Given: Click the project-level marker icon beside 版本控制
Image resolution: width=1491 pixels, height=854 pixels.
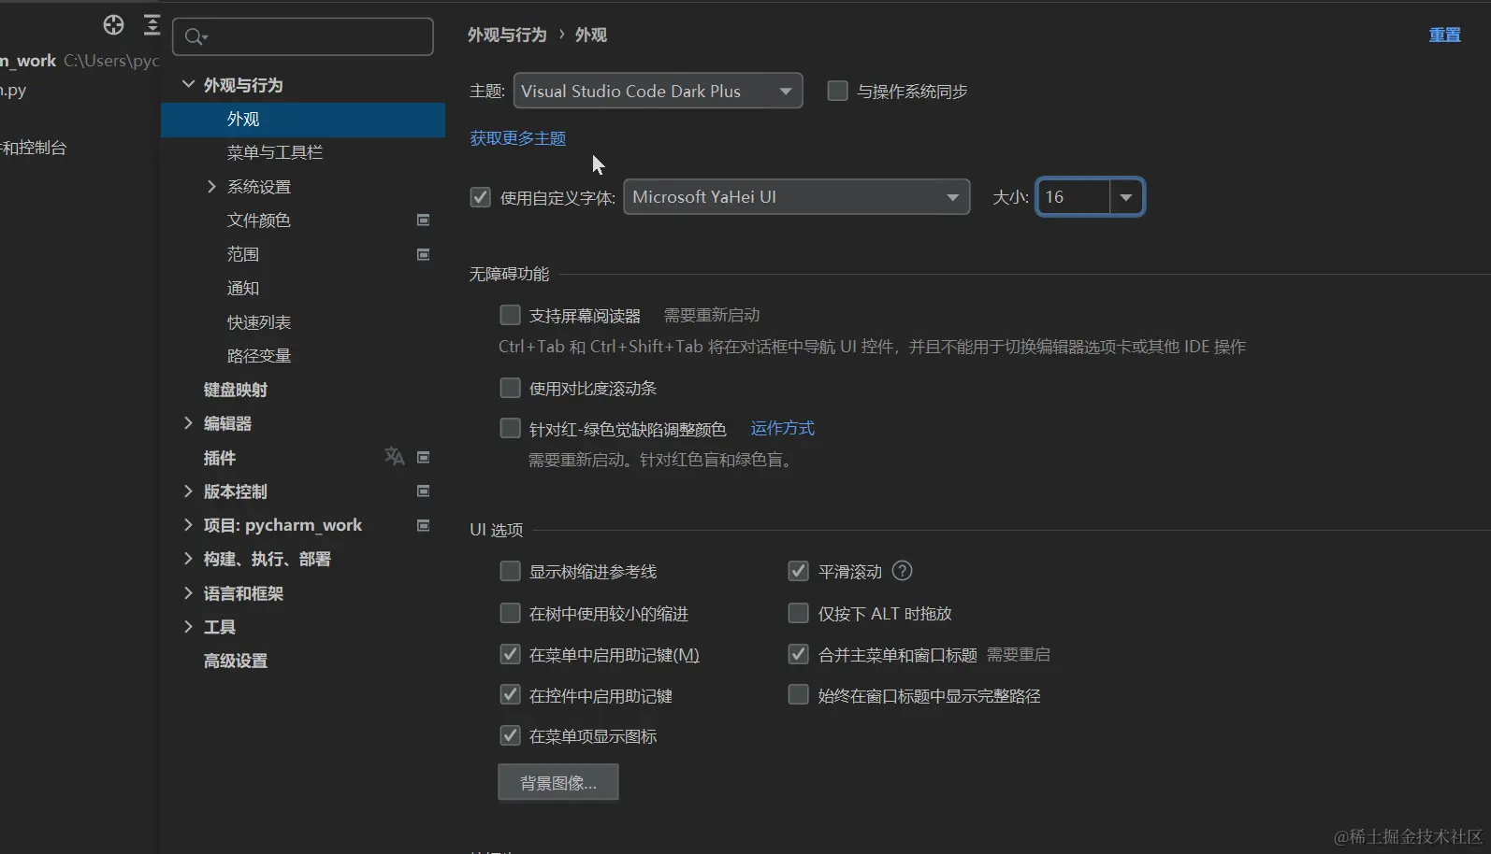Looking at the screenshot, I should 423,491.
